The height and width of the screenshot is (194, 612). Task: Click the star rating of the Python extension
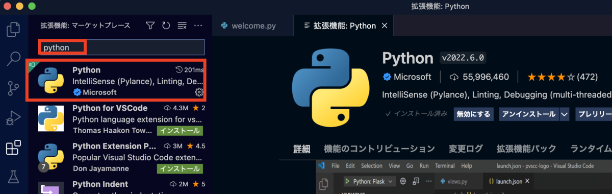pyautogui.click(x=551, y=77)
